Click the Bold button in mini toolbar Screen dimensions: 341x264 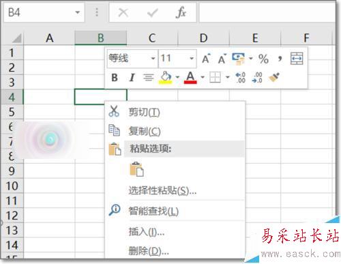(115, 78)
